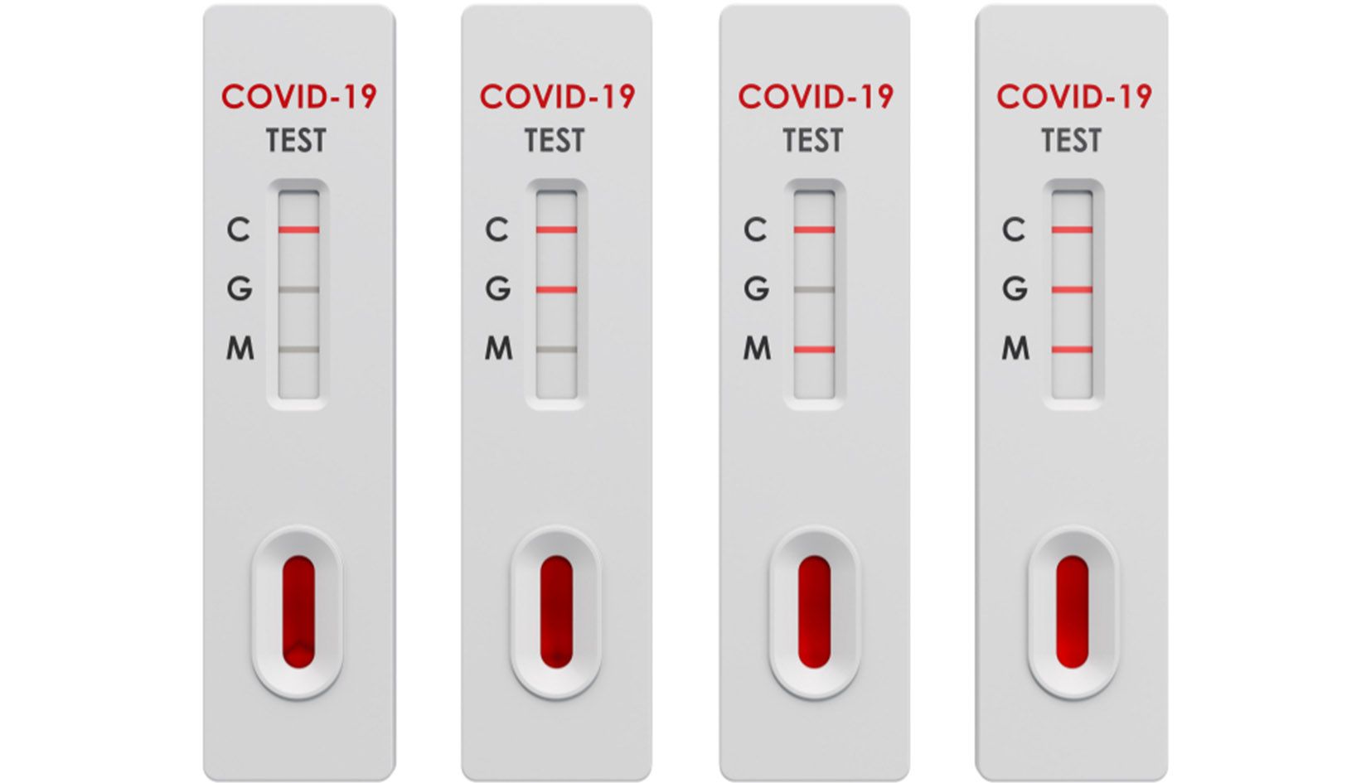Click the blood sample well on the first test
1371x783 pixels.
coord(298,611)
